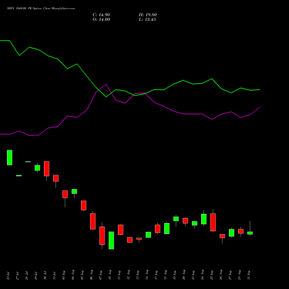Click the open value 'O: 14.00'
289x289 pixels.
point(101,20)
